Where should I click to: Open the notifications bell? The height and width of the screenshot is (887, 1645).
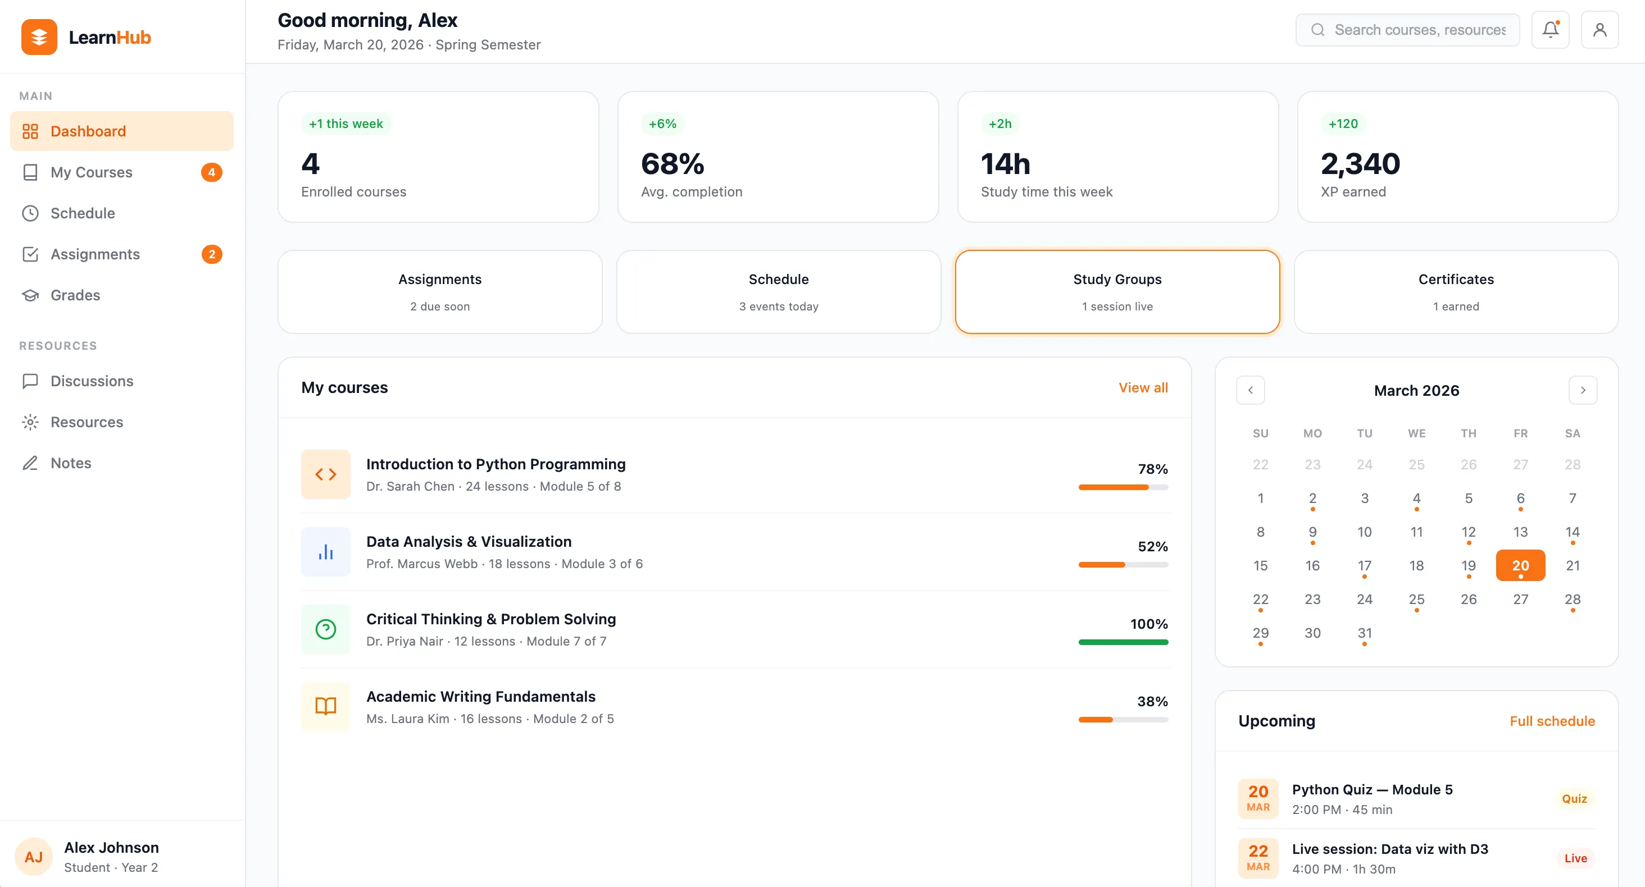(1551, 29)
